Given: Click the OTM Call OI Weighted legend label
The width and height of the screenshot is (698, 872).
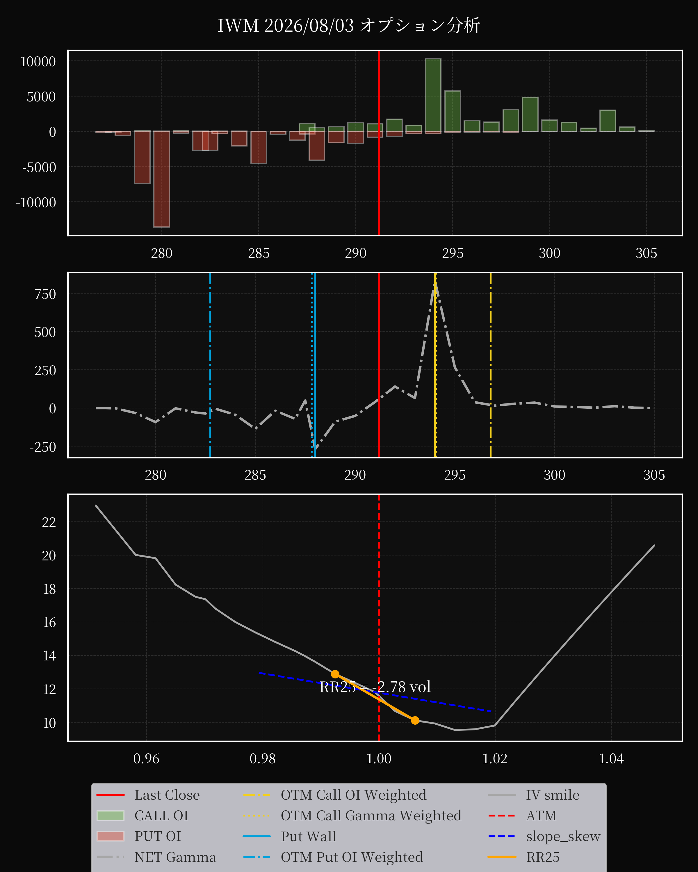Looking at the screenshot, I should pos(354,795).
